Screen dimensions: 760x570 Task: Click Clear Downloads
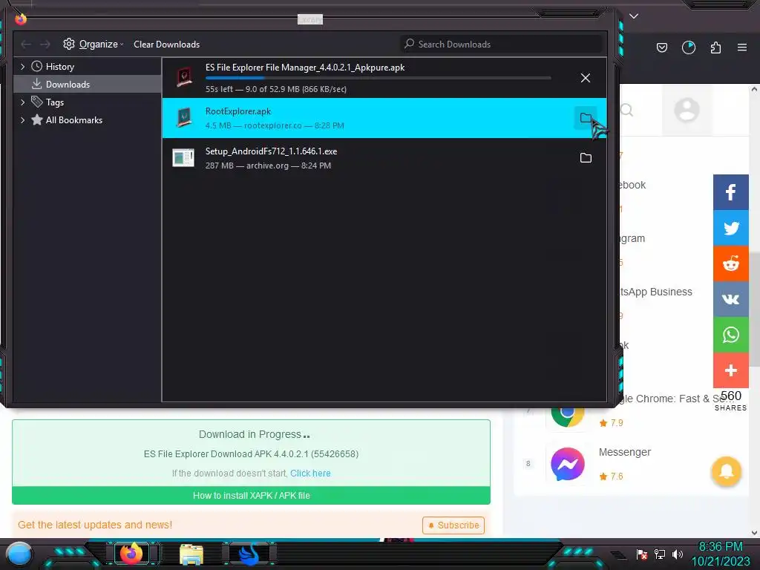coord(166,44)
